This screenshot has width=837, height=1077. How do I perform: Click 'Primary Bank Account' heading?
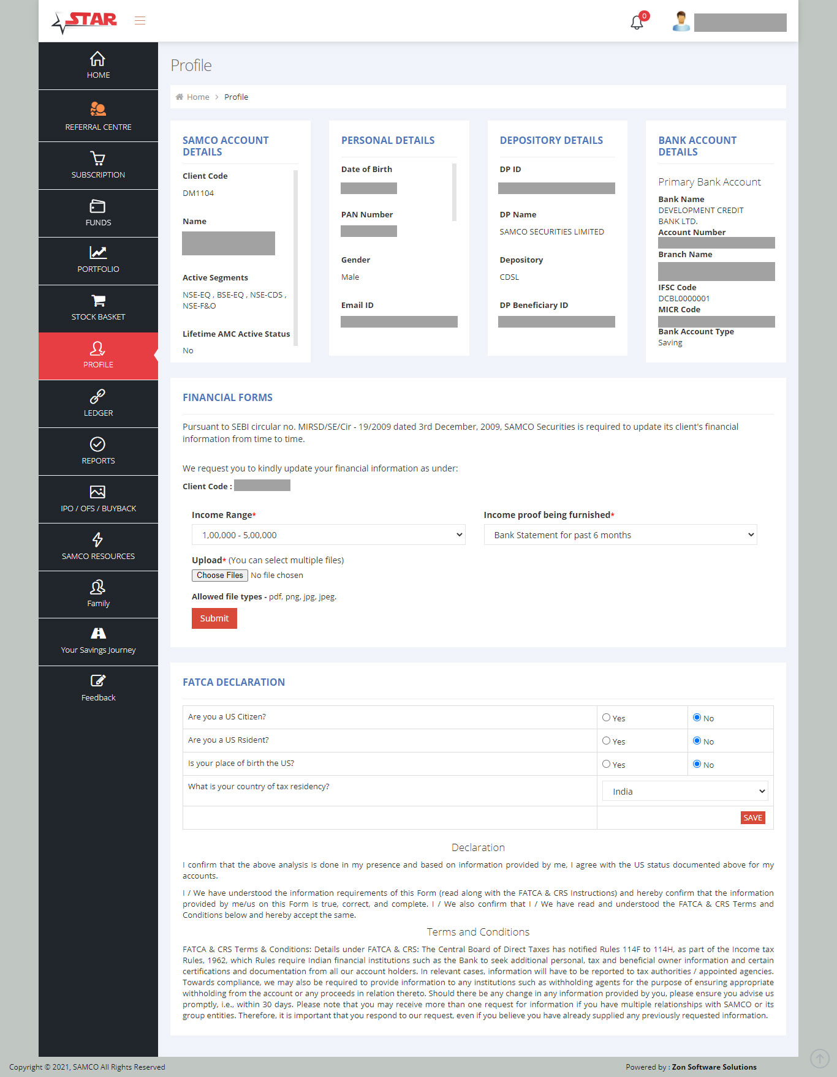(x=710, y=182)
